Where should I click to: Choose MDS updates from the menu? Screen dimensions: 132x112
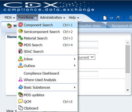[x=47, y=95]
